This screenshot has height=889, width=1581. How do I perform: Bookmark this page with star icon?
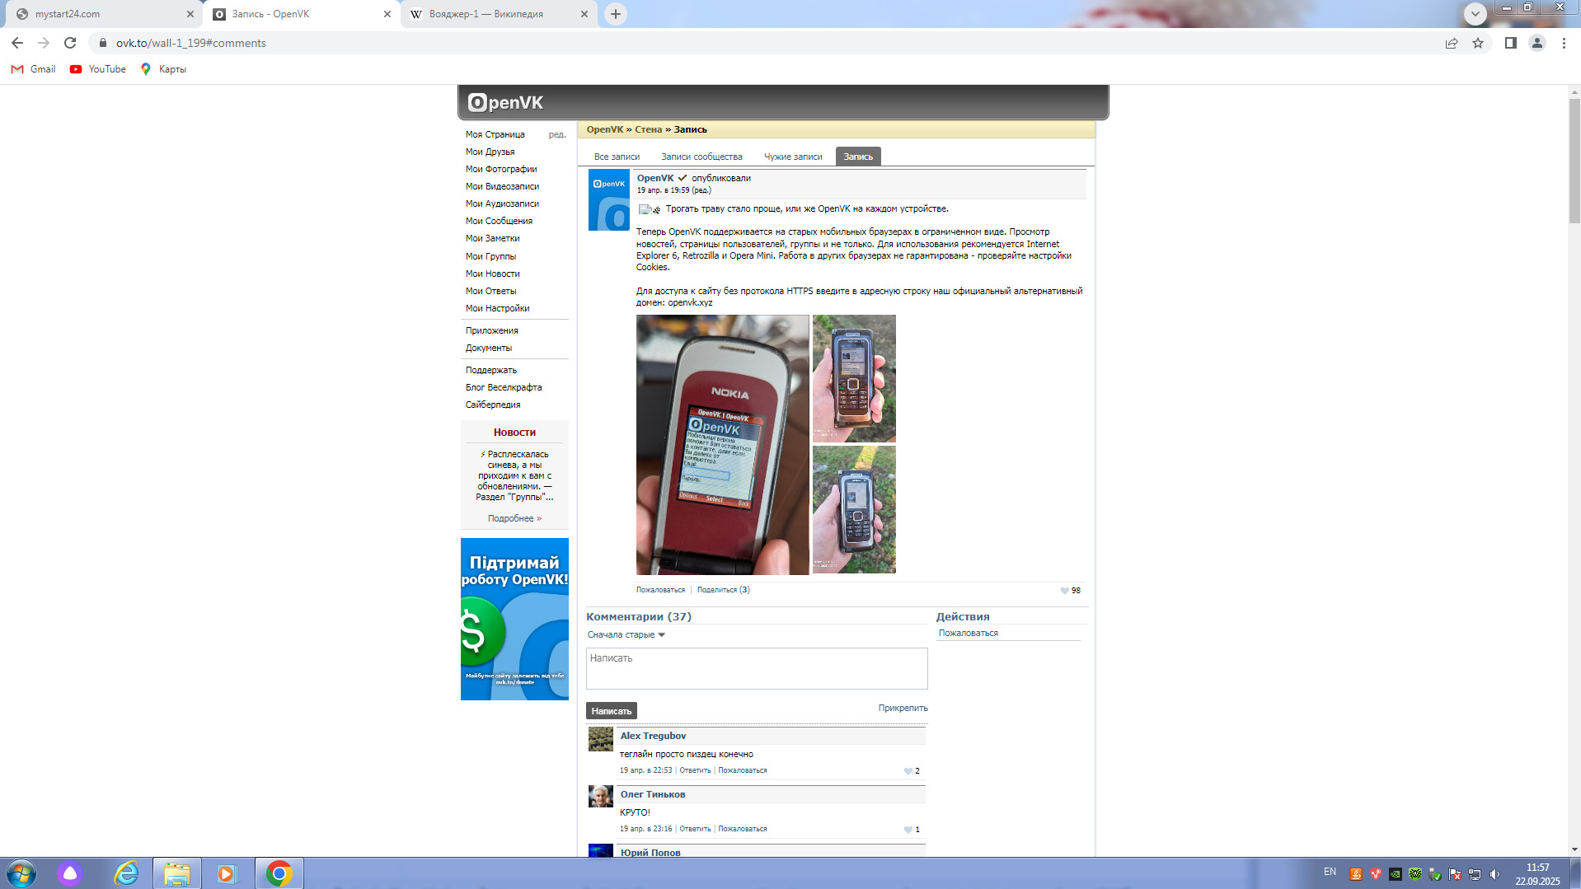pos(1478,43)
